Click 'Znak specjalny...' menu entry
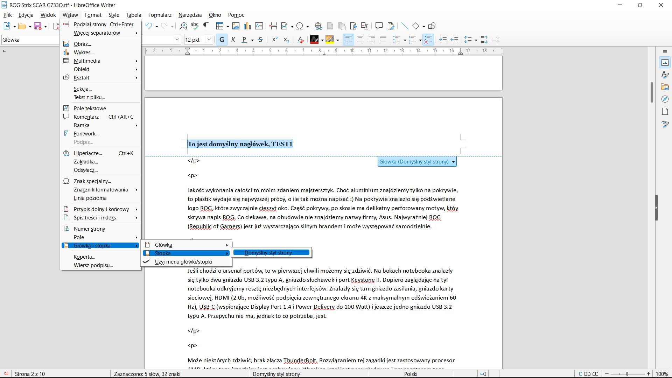 click(92, 181)
